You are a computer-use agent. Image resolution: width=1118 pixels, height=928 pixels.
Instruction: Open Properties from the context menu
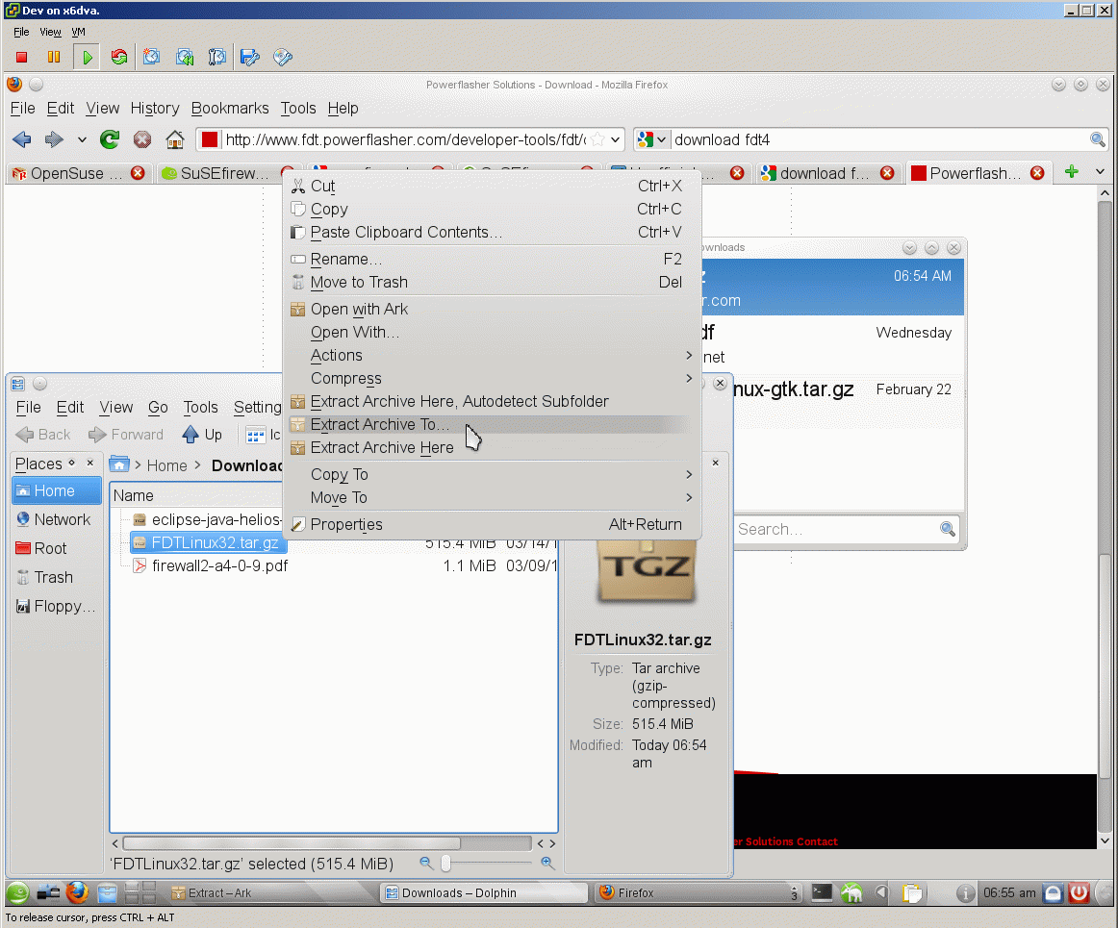[492, 524]
